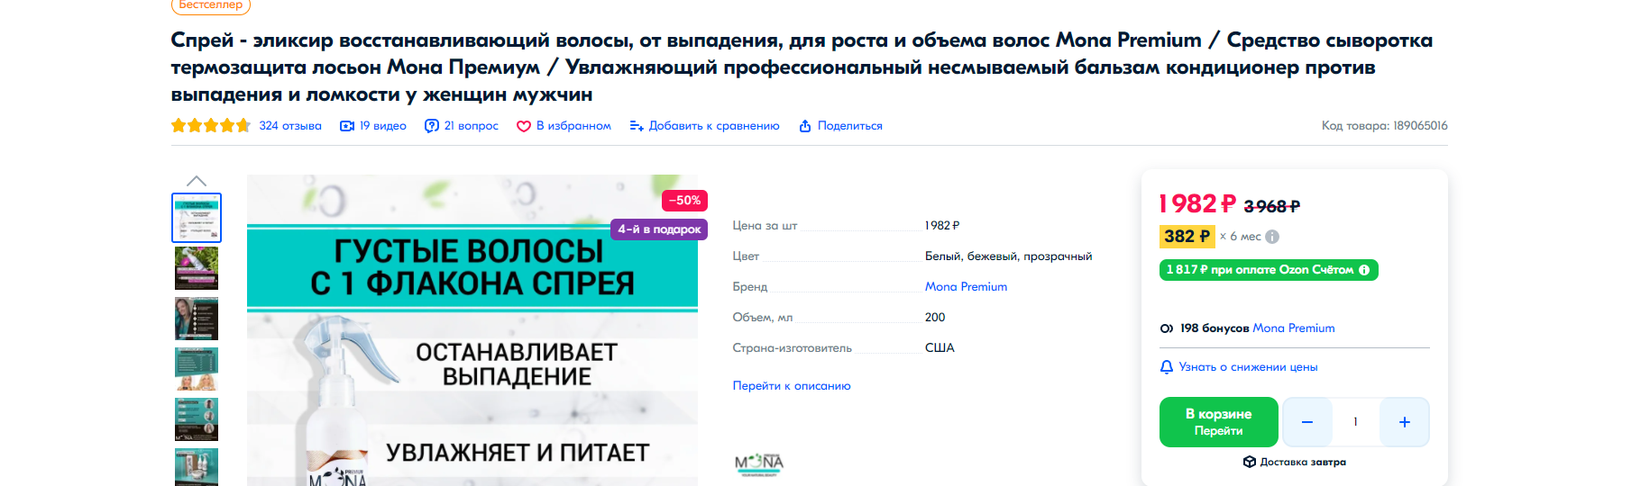
Task: Click the bell notification icon
Action: (x=1167, y=367)
